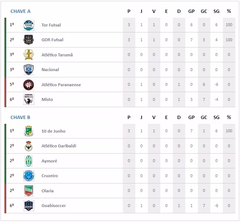Click the Misto team logo

[29, 99]
